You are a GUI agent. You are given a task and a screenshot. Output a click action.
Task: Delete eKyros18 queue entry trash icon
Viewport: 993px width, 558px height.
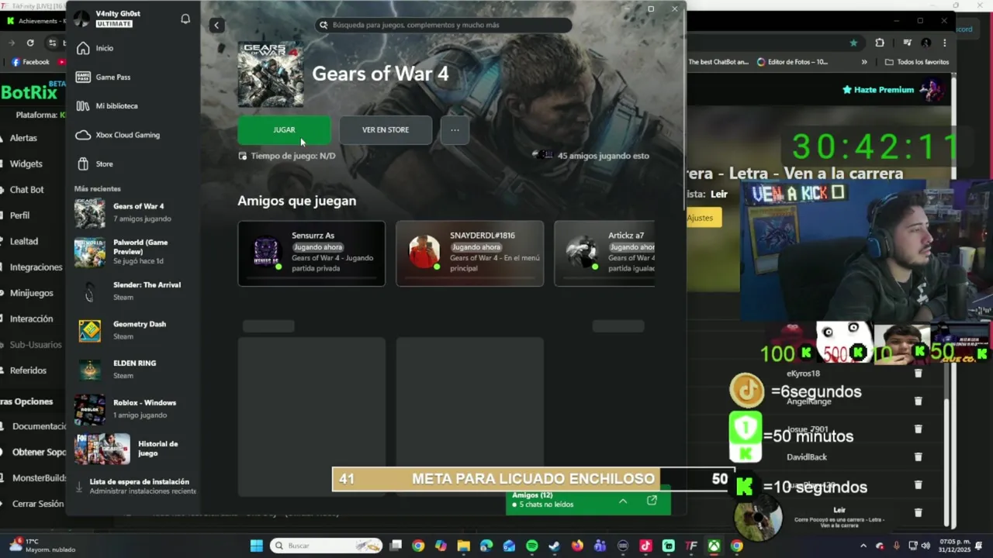point(918,374)
